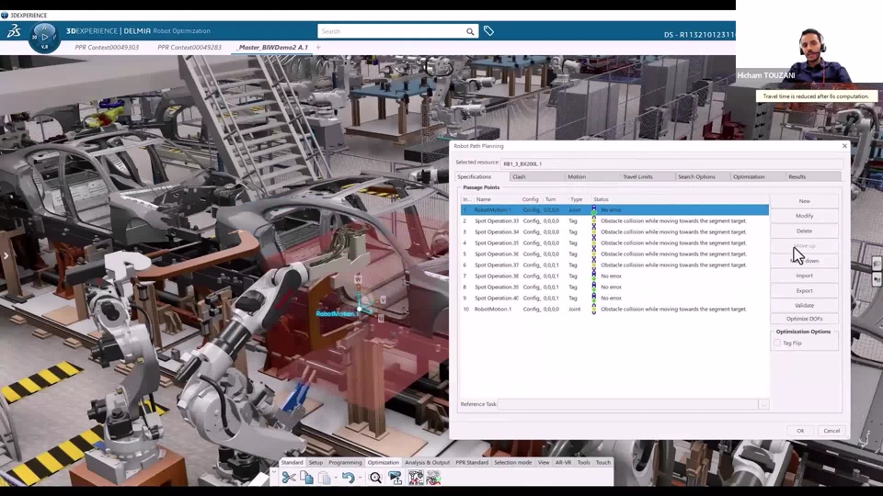This screenshot has width=883, height=496.
Task: Click the Reference Task browse button
Action: [763, 404]
